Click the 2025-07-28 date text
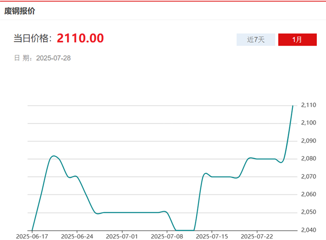 click(x=54, y=58)
